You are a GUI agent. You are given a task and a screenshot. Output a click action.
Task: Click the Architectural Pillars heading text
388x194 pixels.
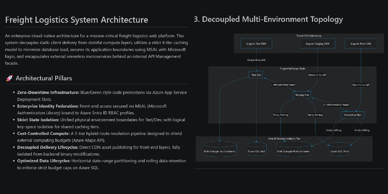[44, 78]
